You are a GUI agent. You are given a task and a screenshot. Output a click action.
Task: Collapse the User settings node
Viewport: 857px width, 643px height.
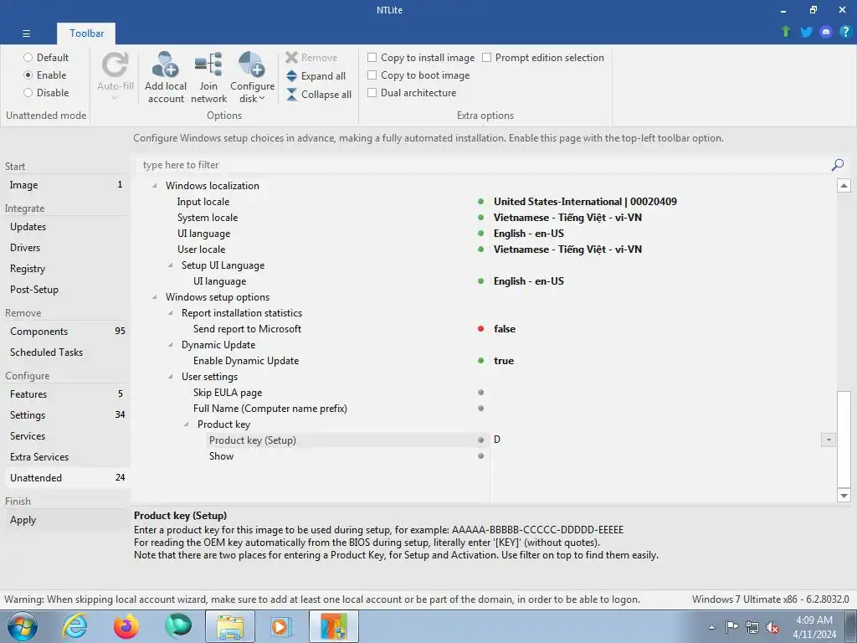tap(171, 377)
